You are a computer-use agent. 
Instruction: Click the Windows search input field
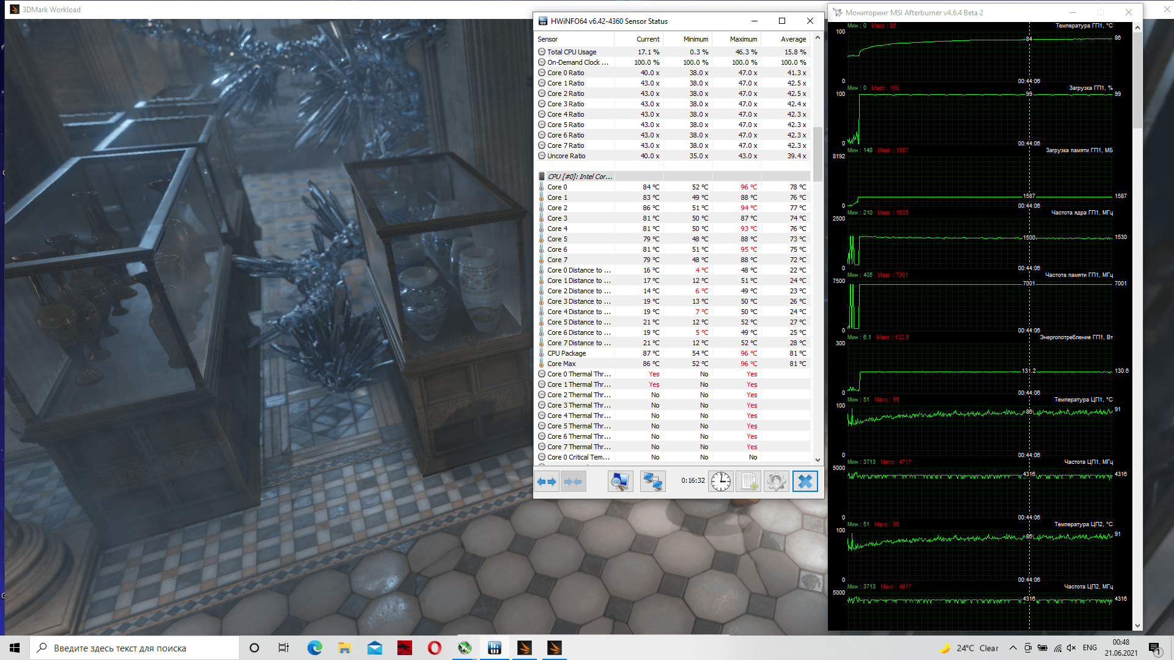click(135, 648)
